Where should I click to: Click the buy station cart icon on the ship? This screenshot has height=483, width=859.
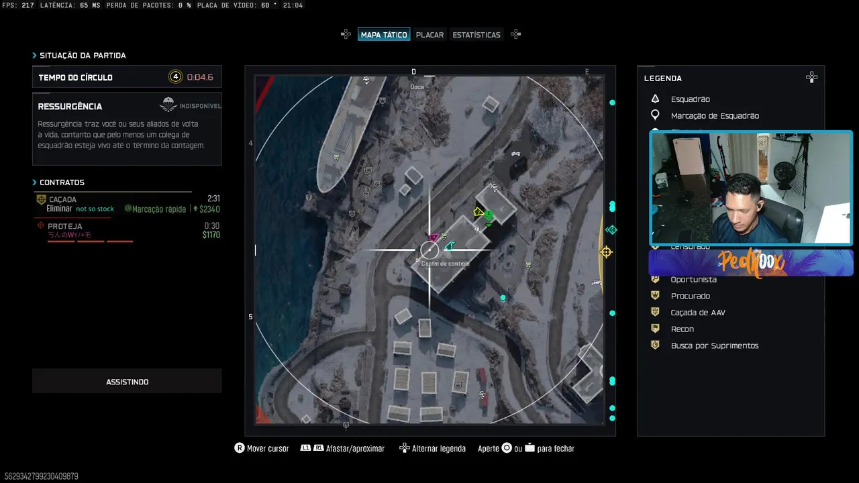click(x=336, y=157)
